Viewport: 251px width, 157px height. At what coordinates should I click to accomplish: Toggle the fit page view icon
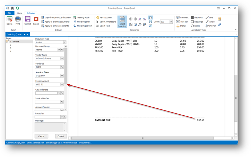point(150,17)
